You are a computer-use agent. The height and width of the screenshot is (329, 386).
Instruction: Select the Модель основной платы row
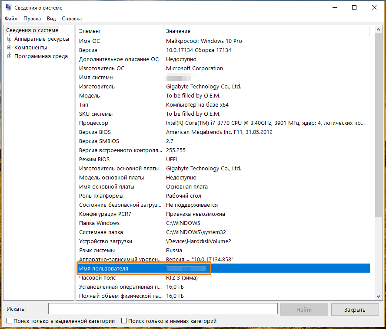point(223,178)
